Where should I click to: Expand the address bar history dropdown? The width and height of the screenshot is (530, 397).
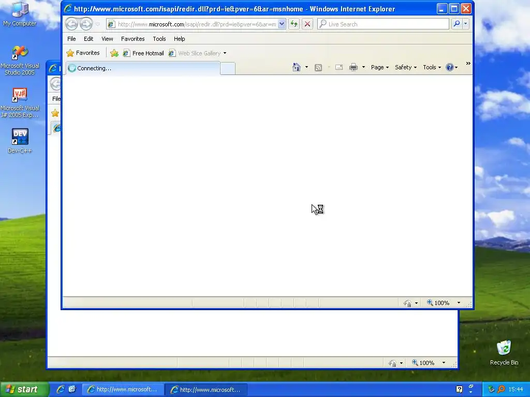pyautogui.click(x=282, y=24)
